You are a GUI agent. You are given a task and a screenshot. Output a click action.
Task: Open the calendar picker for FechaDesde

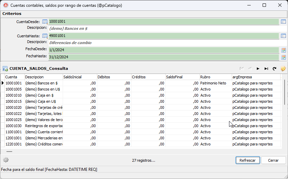click(x=283, y=50)
